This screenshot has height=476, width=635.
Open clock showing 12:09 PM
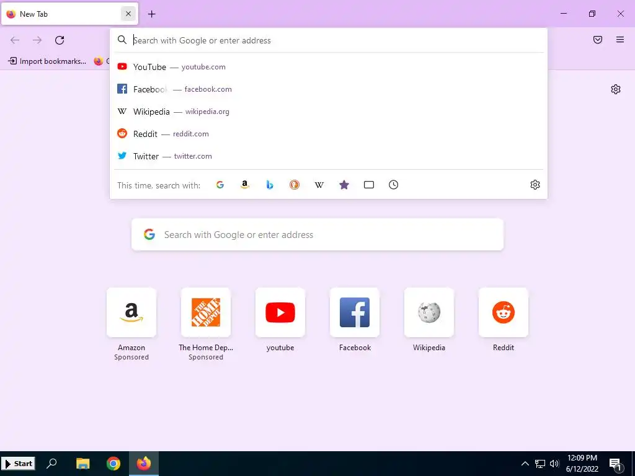pos(582,464)
